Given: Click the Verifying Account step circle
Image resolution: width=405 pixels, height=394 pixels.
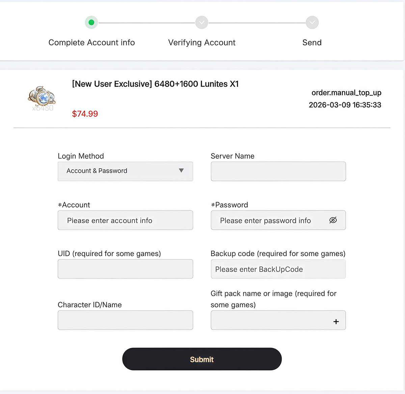Looking at the screenshot, I should (x=201, y=23).
